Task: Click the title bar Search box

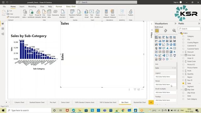Action: point(106,2)
